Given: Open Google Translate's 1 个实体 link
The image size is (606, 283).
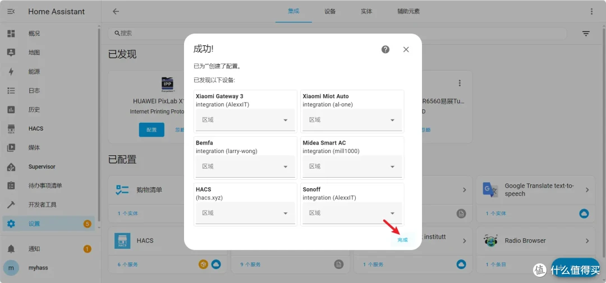Looking at the screenshot, I should [x=496, y=213].
